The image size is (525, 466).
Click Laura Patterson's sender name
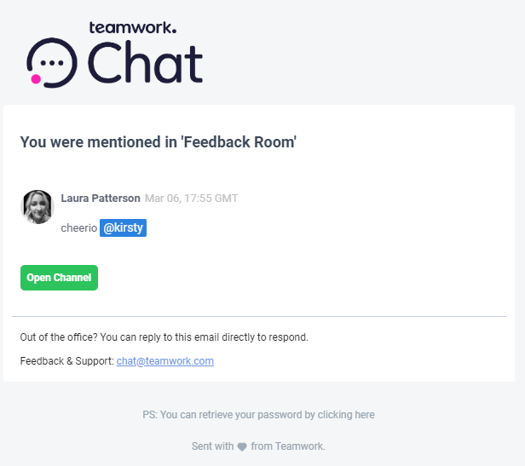coord(101,198)
